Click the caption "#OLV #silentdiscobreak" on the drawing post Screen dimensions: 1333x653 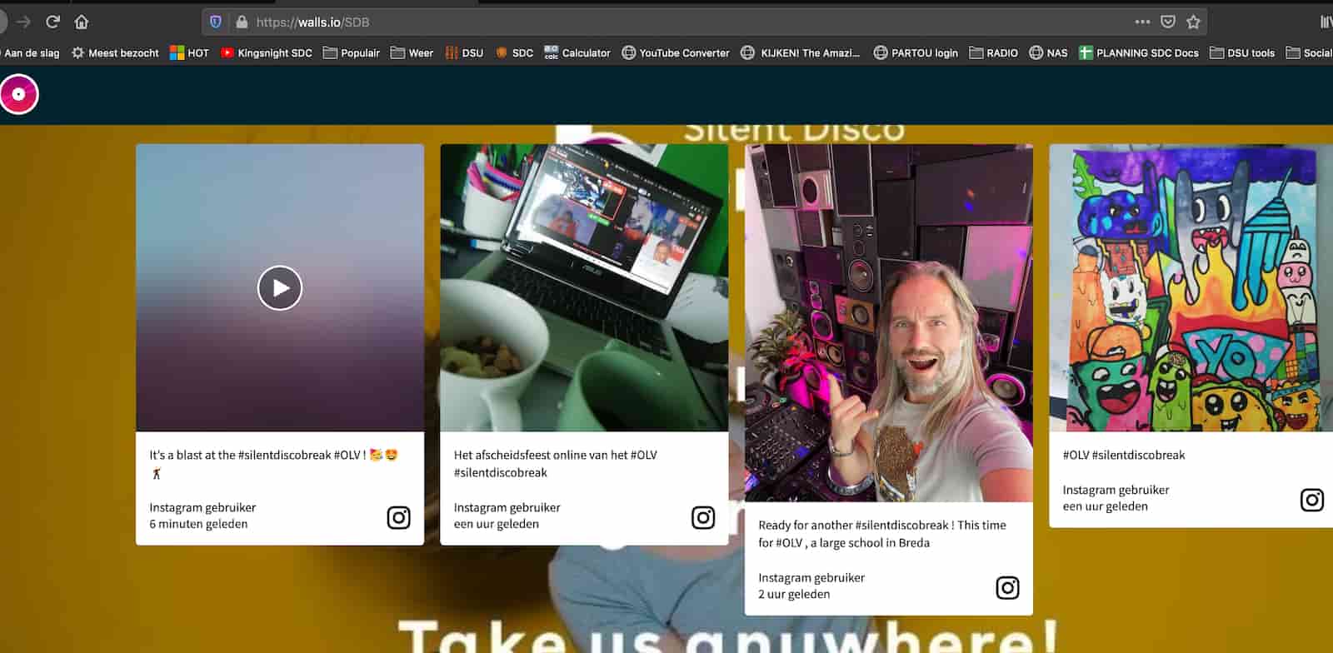(x=1123, y=455)
